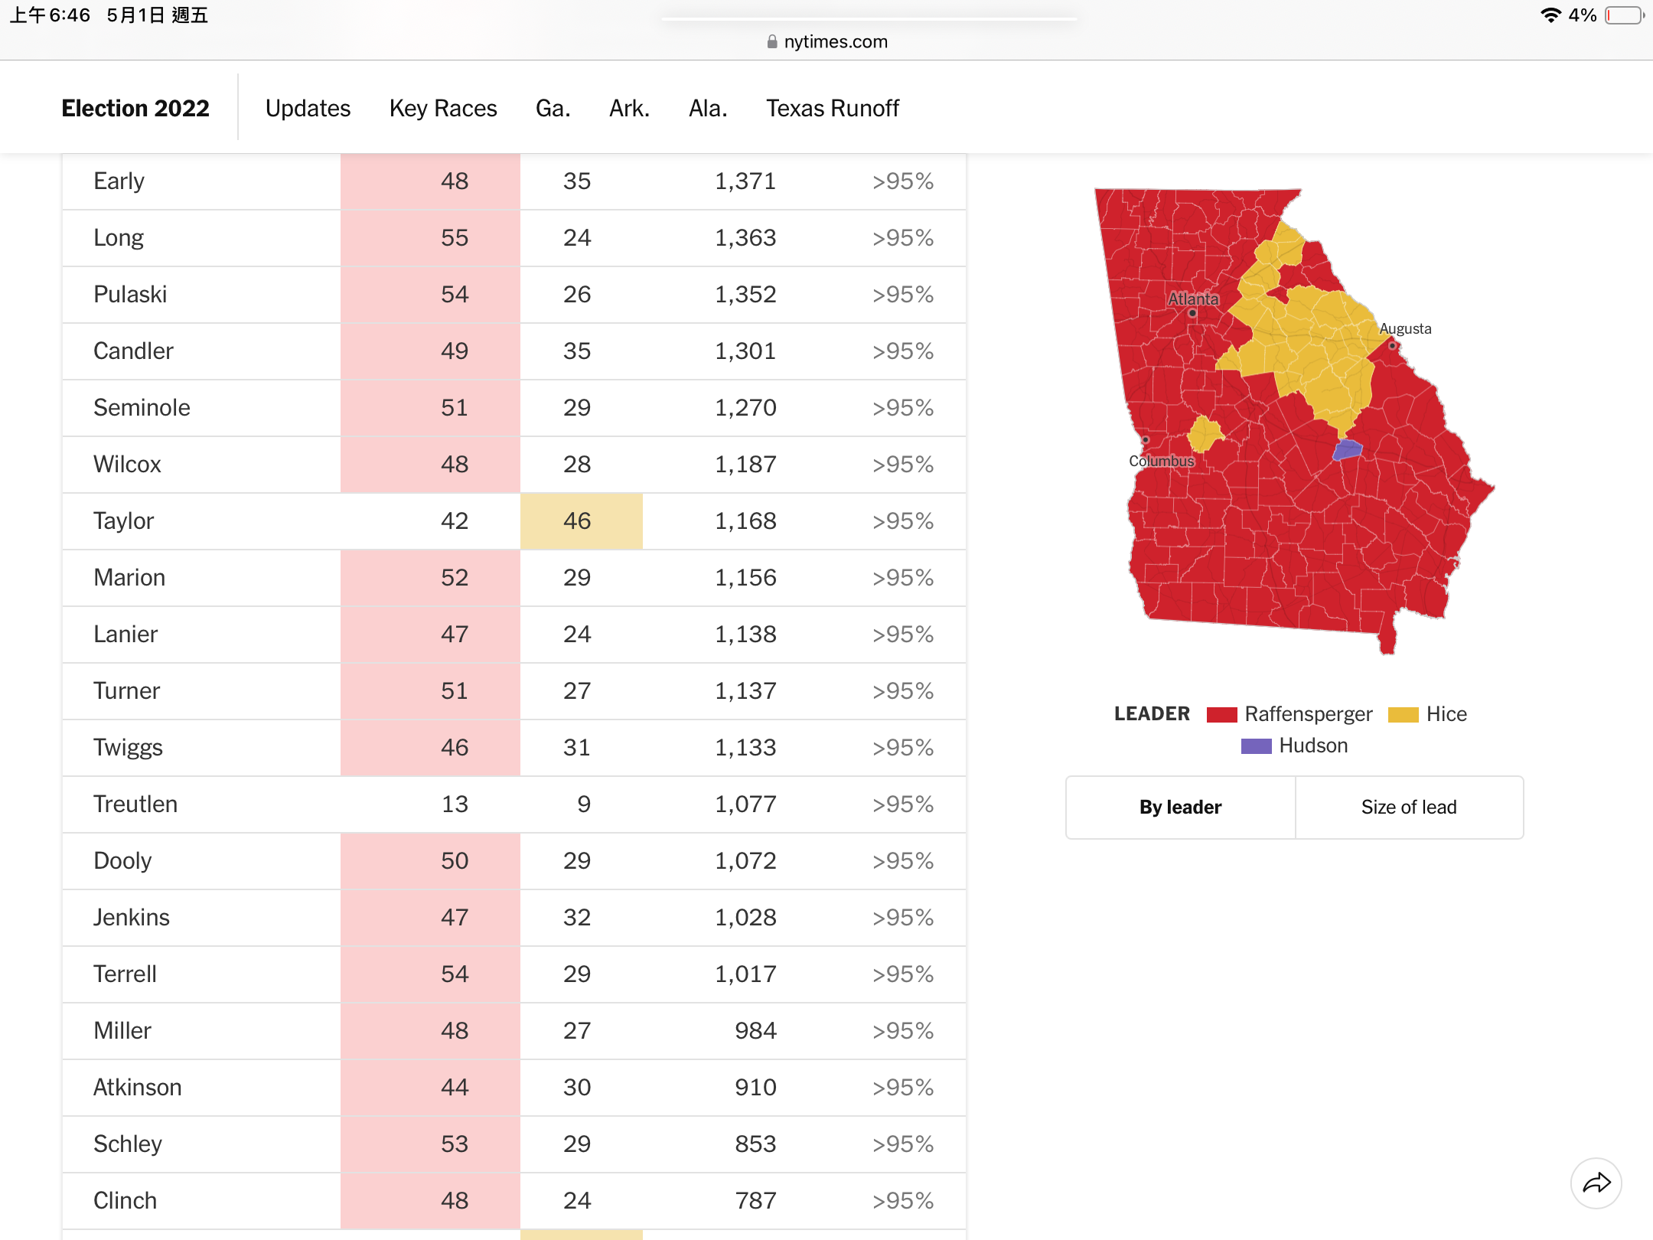Tap the battery indicator icon

tap(1625, 15)
